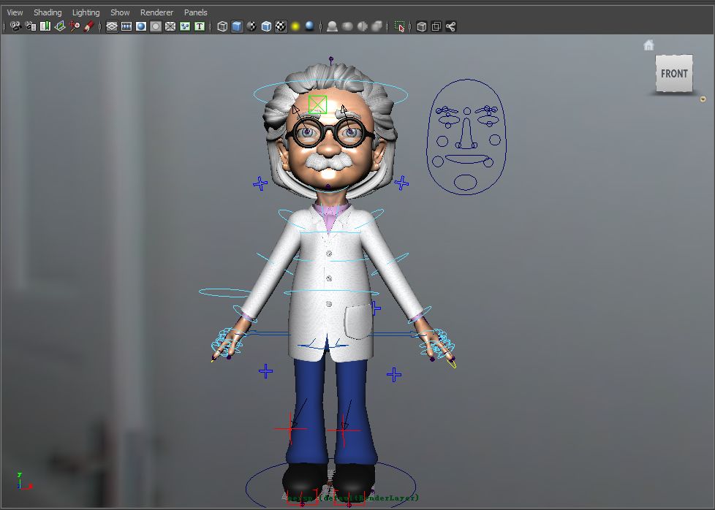Click the X-Ray Joints icon
Screen dimensions: 715x510
(450, 26)
